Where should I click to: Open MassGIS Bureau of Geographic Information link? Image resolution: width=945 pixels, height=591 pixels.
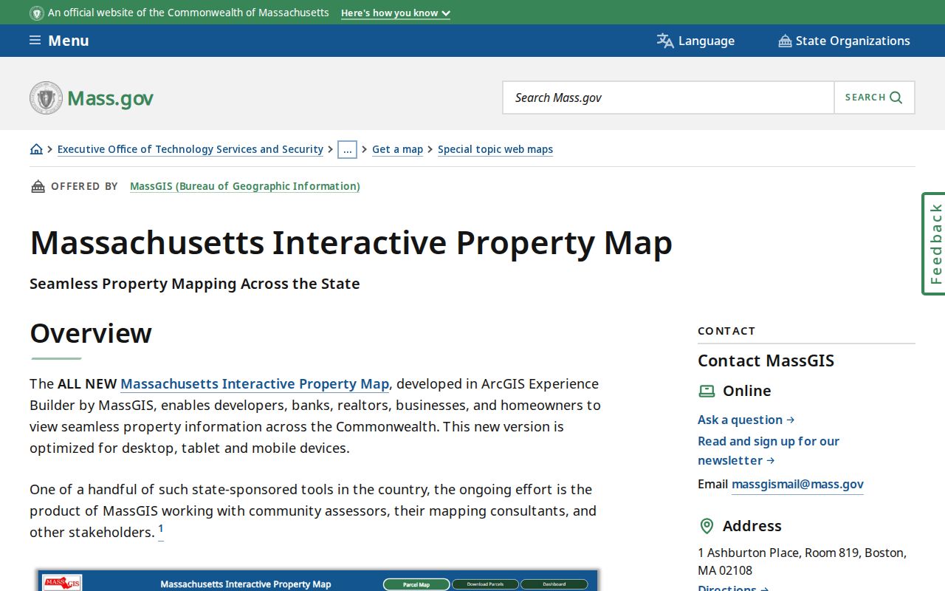[x=245, y=186]
